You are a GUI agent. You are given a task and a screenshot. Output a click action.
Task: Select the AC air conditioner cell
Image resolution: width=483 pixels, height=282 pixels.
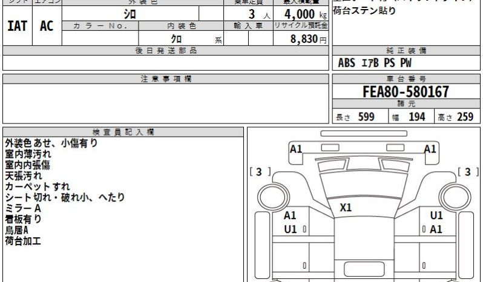(47, 26)
